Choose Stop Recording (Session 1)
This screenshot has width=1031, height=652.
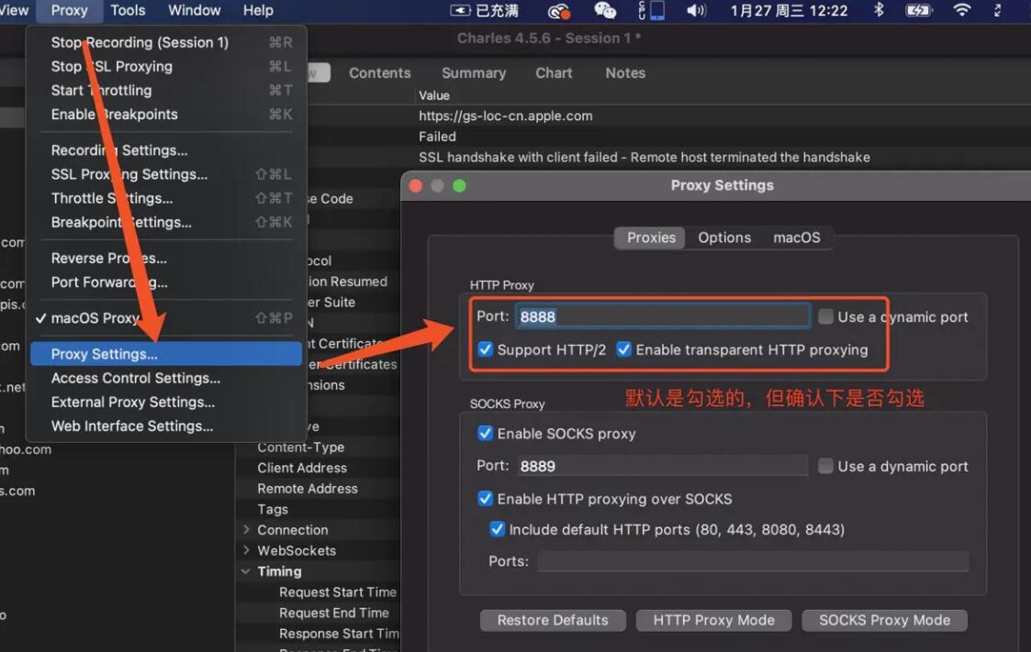pyautogui.click(x=165, y=42)
